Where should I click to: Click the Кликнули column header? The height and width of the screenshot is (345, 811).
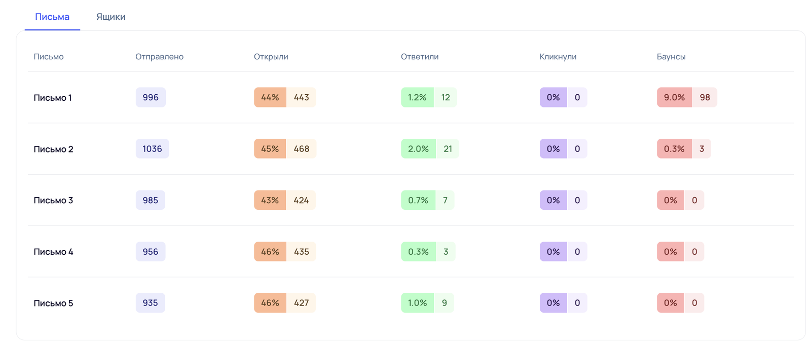point(558,57)
